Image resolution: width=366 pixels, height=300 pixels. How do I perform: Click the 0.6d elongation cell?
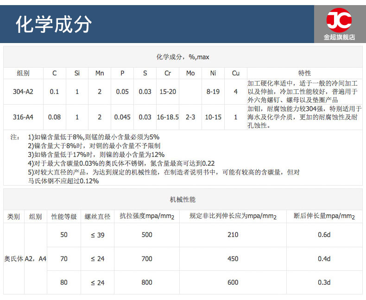(324, 235)
